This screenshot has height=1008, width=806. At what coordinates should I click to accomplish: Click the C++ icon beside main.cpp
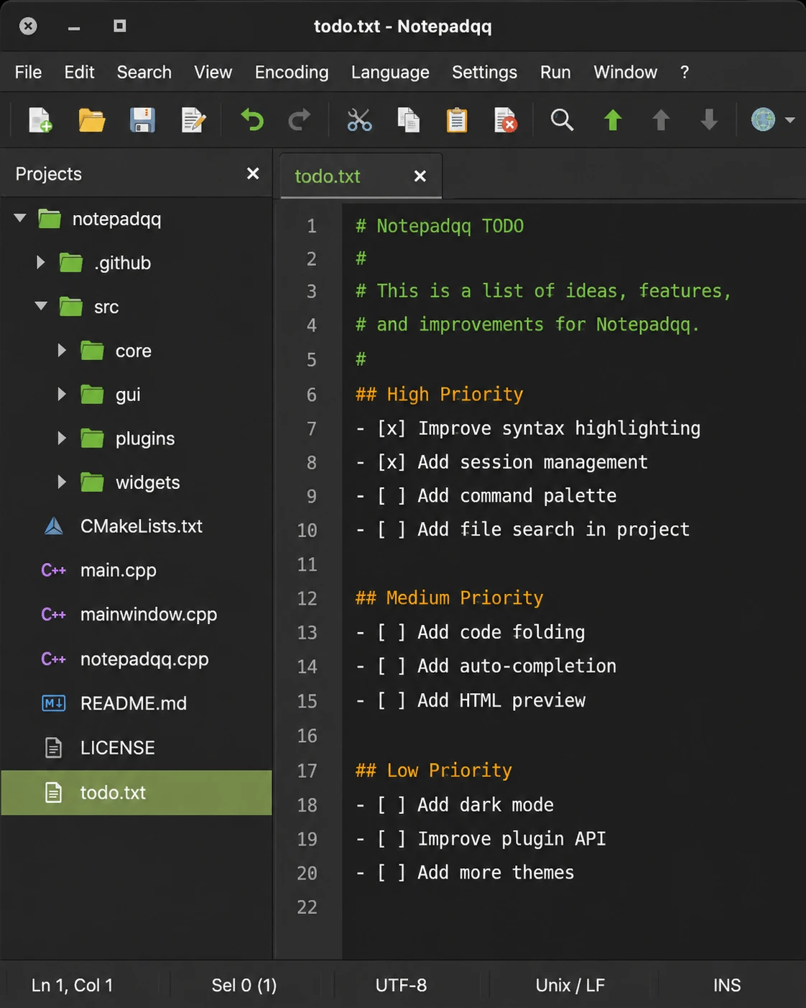tap(54, 570)
